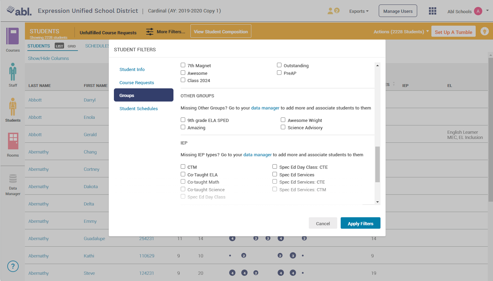493x281 pixels.
Task: Open the Rooms door icon
Action: click(x=13, y=141)
